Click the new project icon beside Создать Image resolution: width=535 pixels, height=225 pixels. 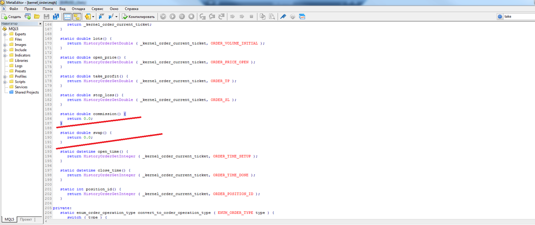tap(27, 16)
